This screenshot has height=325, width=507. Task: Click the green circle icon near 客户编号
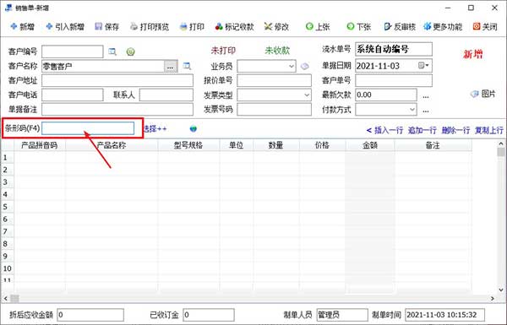tap(131, 51)
